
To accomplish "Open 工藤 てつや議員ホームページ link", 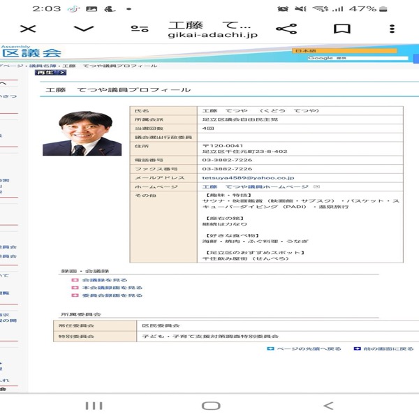I will tap(255, 186).
